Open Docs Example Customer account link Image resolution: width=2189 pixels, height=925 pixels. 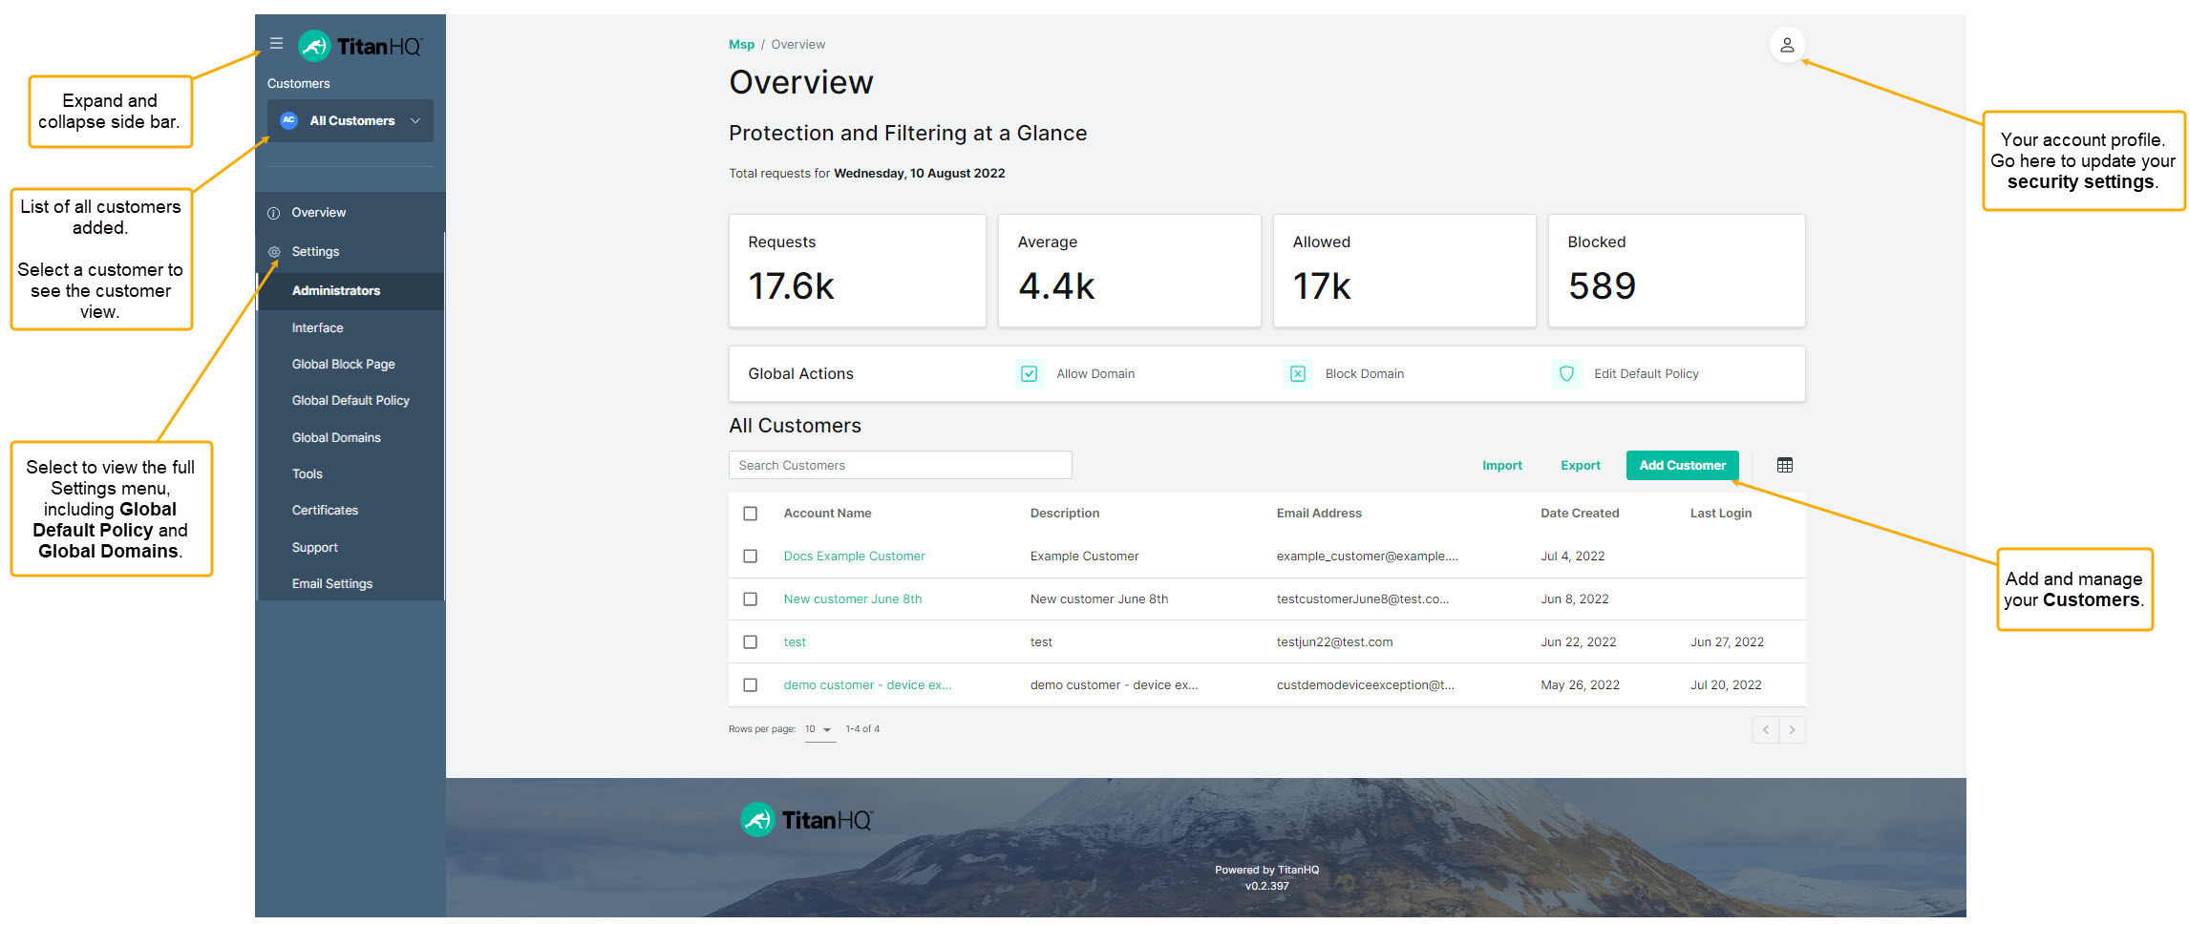[854, 557]
